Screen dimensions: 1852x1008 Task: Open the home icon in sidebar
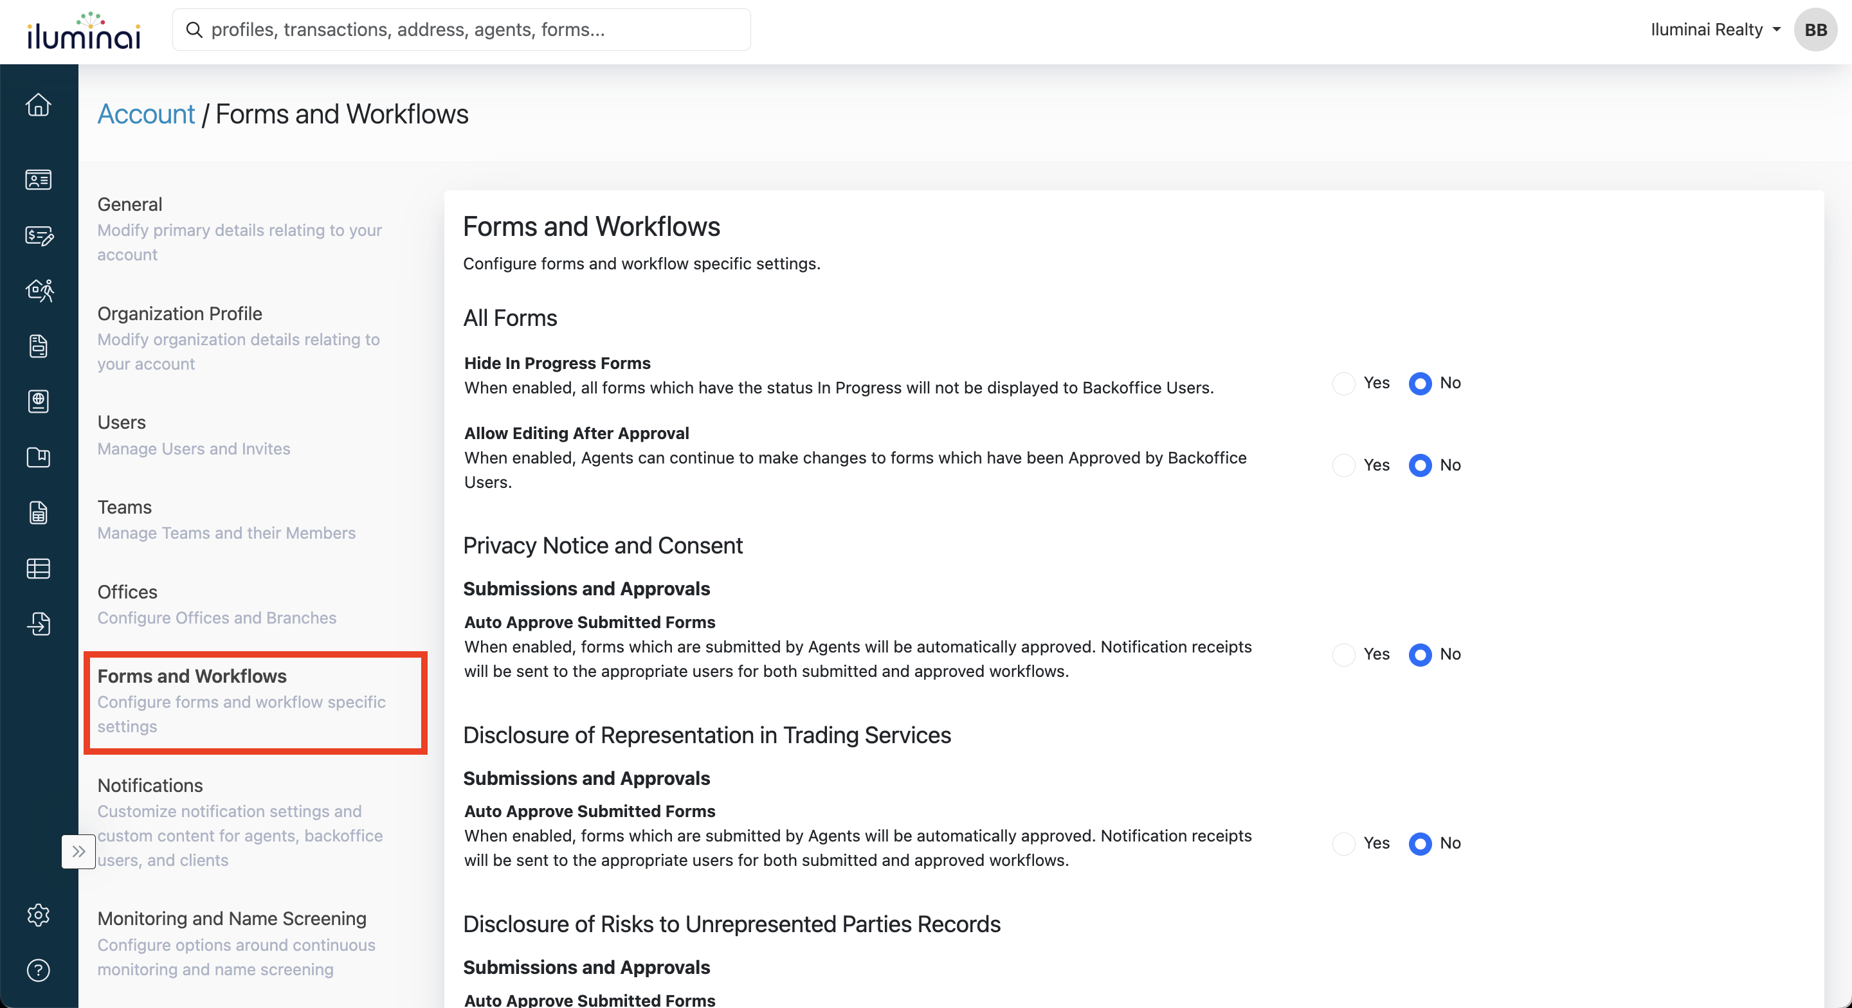(x=38, y=105)
